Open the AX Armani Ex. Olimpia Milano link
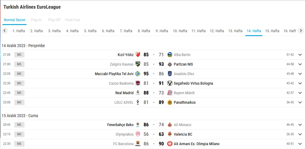 coord(196,144)
